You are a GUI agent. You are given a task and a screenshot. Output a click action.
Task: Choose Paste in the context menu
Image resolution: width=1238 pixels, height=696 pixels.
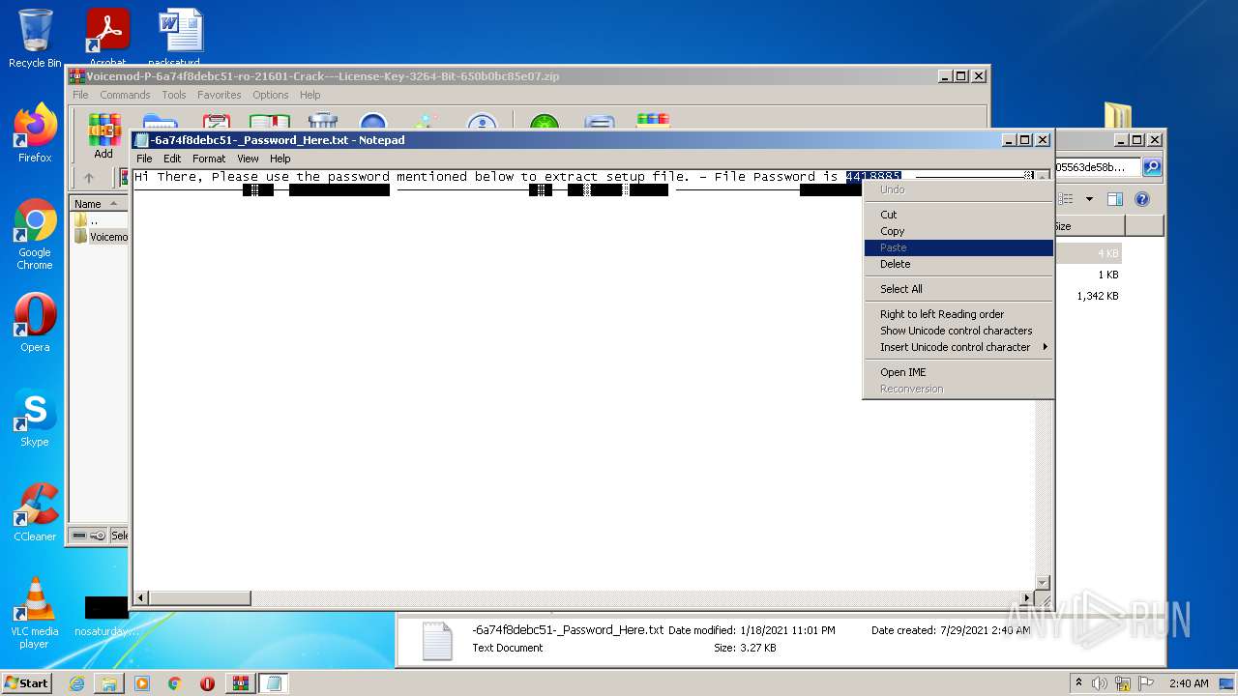point(957,247)
